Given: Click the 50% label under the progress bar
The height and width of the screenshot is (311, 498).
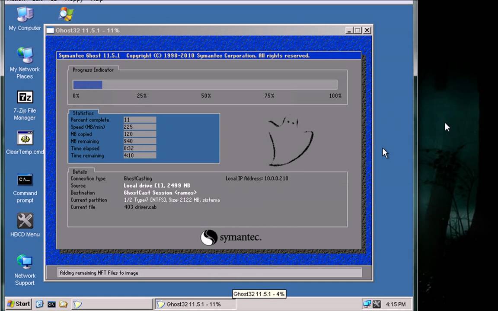Looking at the screenshot, I should coord(206,96).
